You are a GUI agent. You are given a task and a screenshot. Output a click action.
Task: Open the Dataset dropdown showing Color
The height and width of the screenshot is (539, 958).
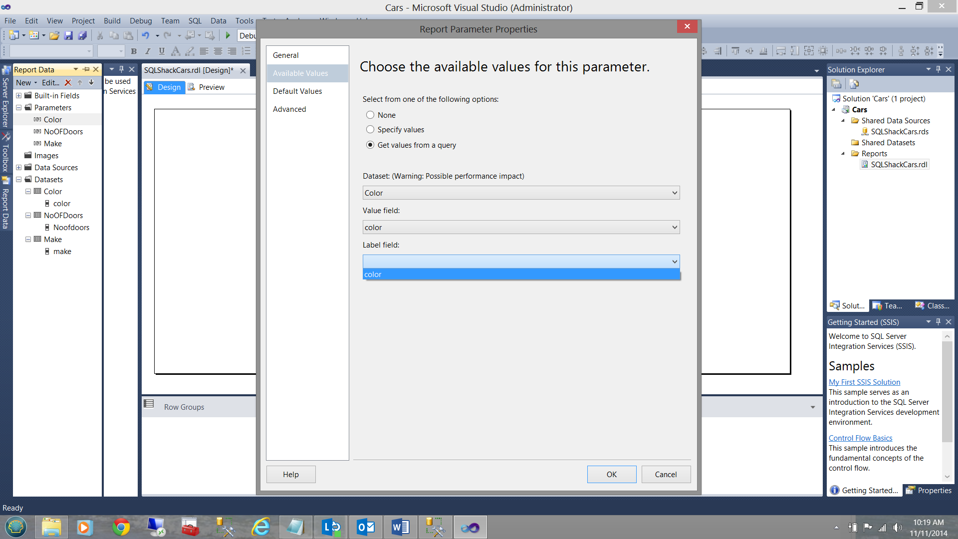[x=521, y=193]
